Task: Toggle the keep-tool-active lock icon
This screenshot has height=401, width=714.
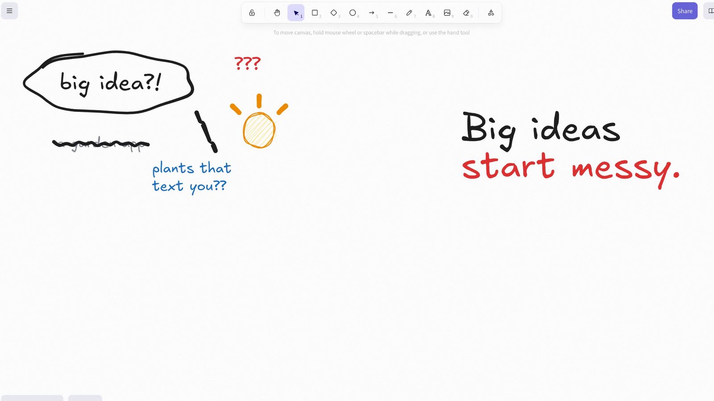Action: (252, 13)
